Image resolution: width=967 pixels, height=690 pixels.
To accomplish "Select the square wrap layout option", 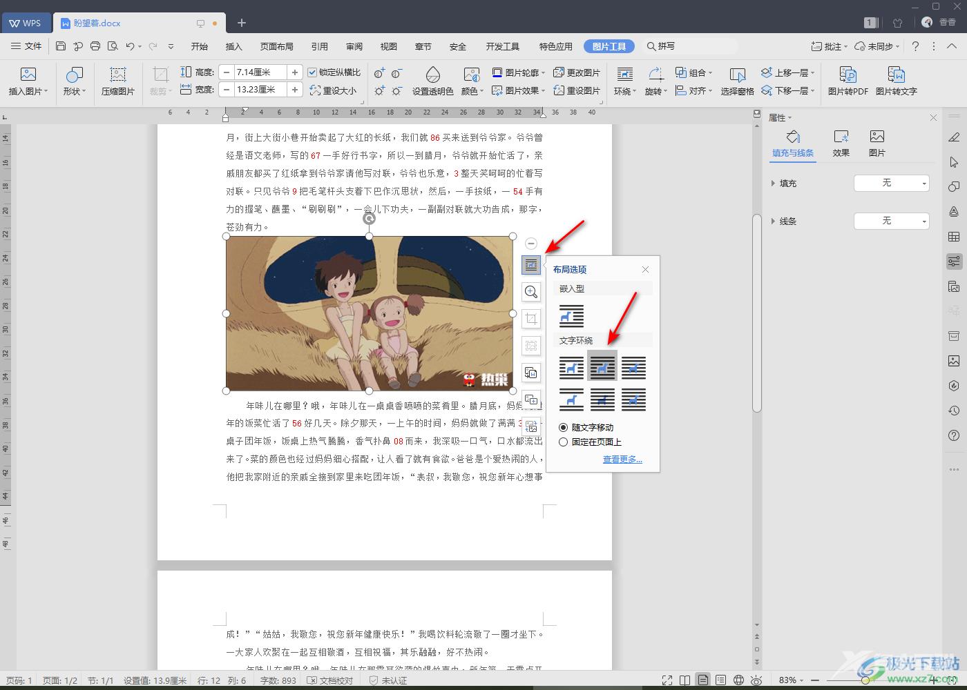I will click(571, 368).
